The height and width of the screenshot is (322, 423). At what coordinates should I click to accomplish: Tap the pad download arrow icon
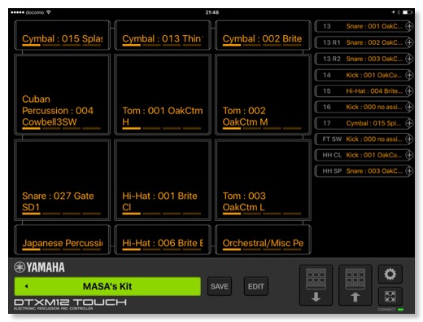[x=316, y=285]
